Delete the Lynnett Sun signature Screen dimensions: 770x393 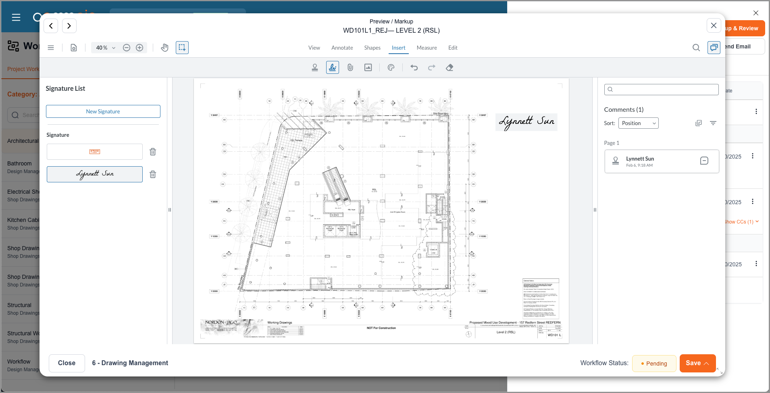(153, 174)
